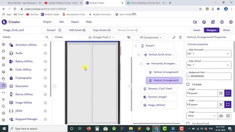Screen dimensions: 235x132
Task: Toggle the Use Round Card checkbox
Action: click(x=188, y=124)
